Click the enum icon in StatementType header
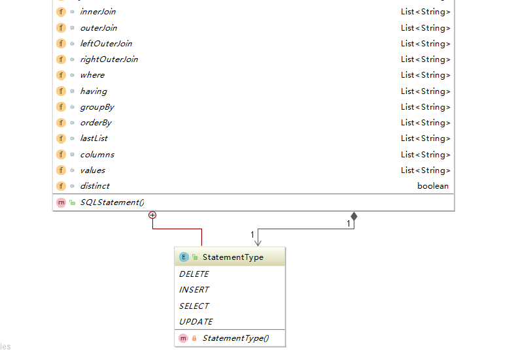514x350 pixels. click(x=184, y=257)
